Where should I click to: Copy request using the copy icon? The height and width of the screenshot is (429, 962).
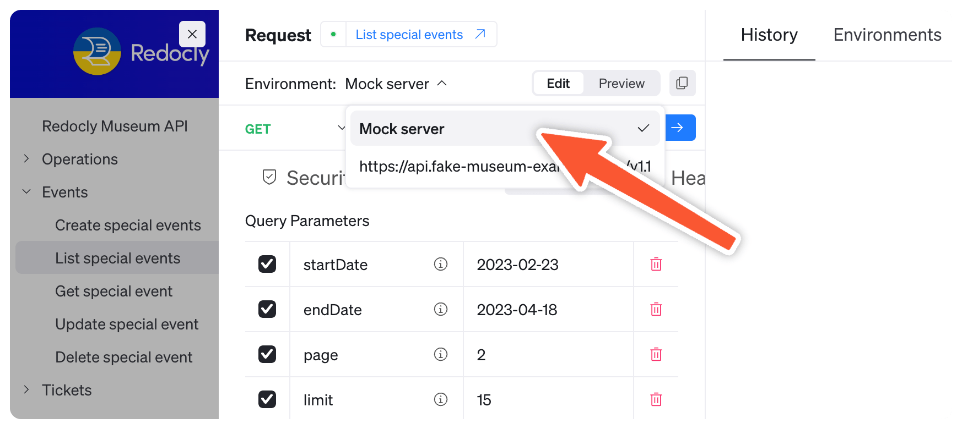(x=682, y=83)
